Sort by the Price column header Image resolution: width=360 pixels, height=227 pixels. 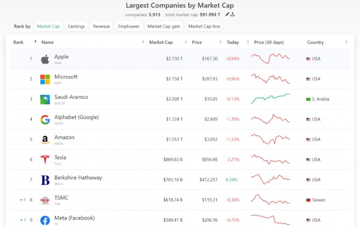[197, 42]
